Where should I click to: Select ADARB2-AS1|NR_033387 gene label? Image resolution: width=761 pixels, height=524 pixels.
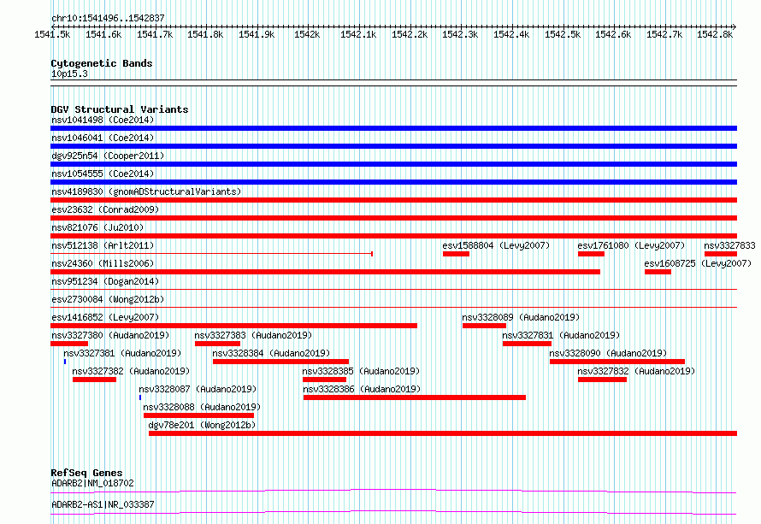coord(103,504)
